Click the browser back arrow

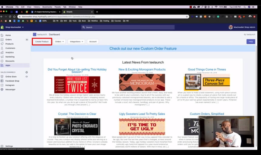click(2, 17)
